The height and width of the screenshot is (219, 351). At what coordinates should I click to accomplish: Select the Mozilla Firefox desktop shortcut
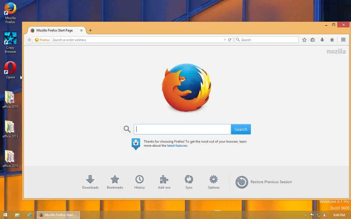point(10,13)
